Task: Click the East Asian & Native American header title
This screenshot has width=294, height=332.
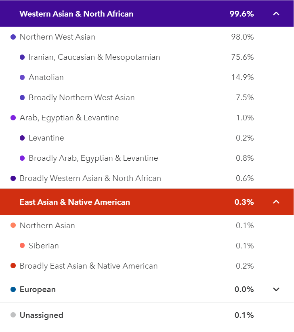Action: pyautogui.click(x=75, y=202)
